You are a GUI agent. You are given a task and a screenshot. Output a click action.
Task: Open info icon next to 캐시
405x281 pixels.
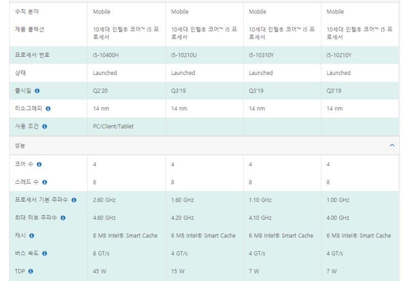31,236
